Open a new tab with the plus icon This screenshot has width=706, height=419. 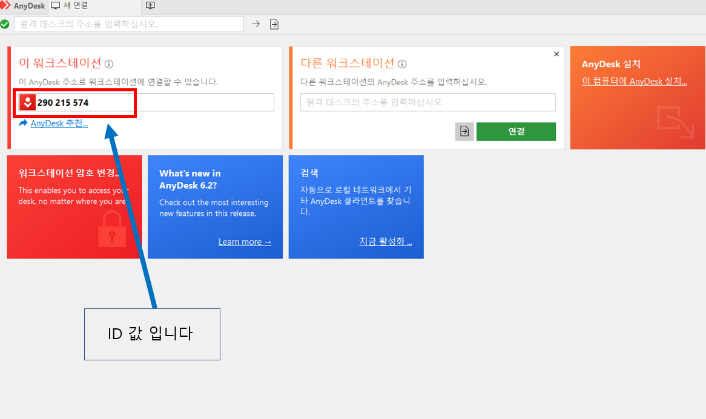[x=150, y=5]
